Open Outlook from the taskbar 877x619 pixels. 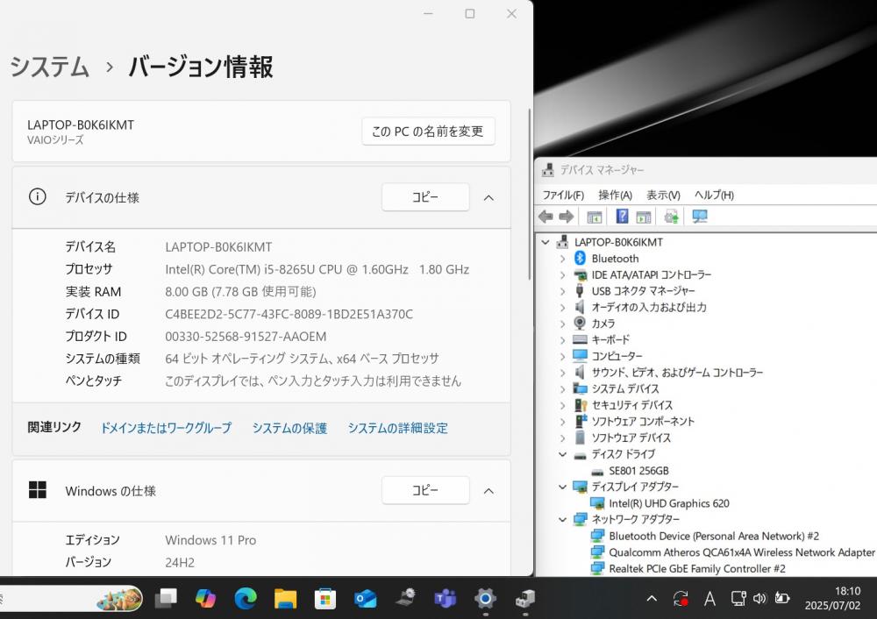(365, 598)
